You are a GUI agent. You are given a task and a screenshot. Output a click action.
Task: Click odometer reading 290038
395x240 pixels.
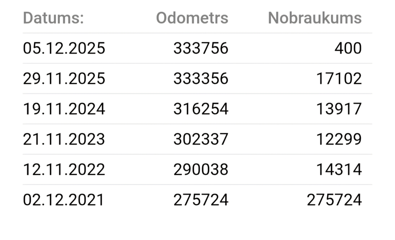201,169
